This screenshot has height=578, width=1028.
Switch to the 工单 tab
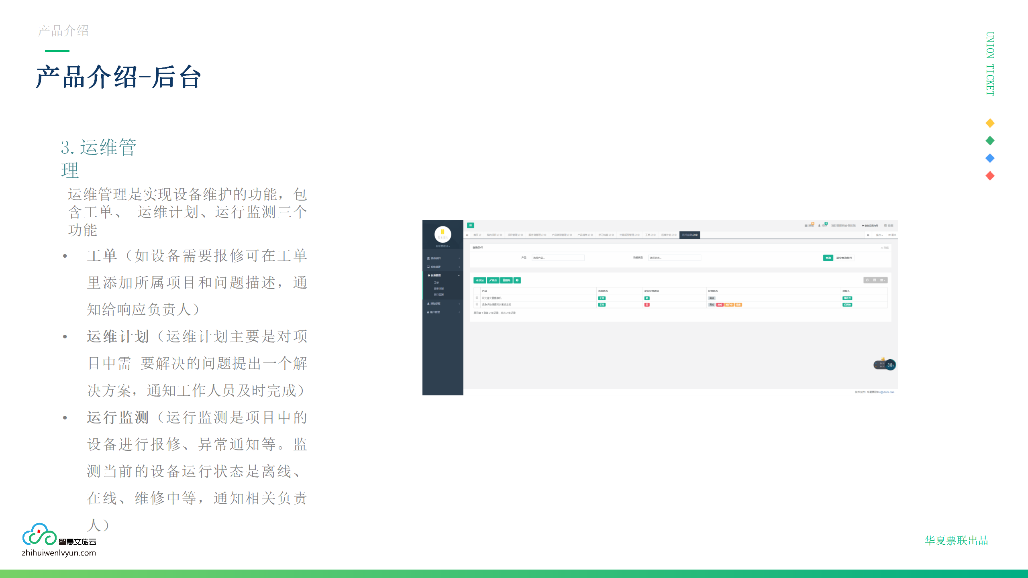coord(650,235)
